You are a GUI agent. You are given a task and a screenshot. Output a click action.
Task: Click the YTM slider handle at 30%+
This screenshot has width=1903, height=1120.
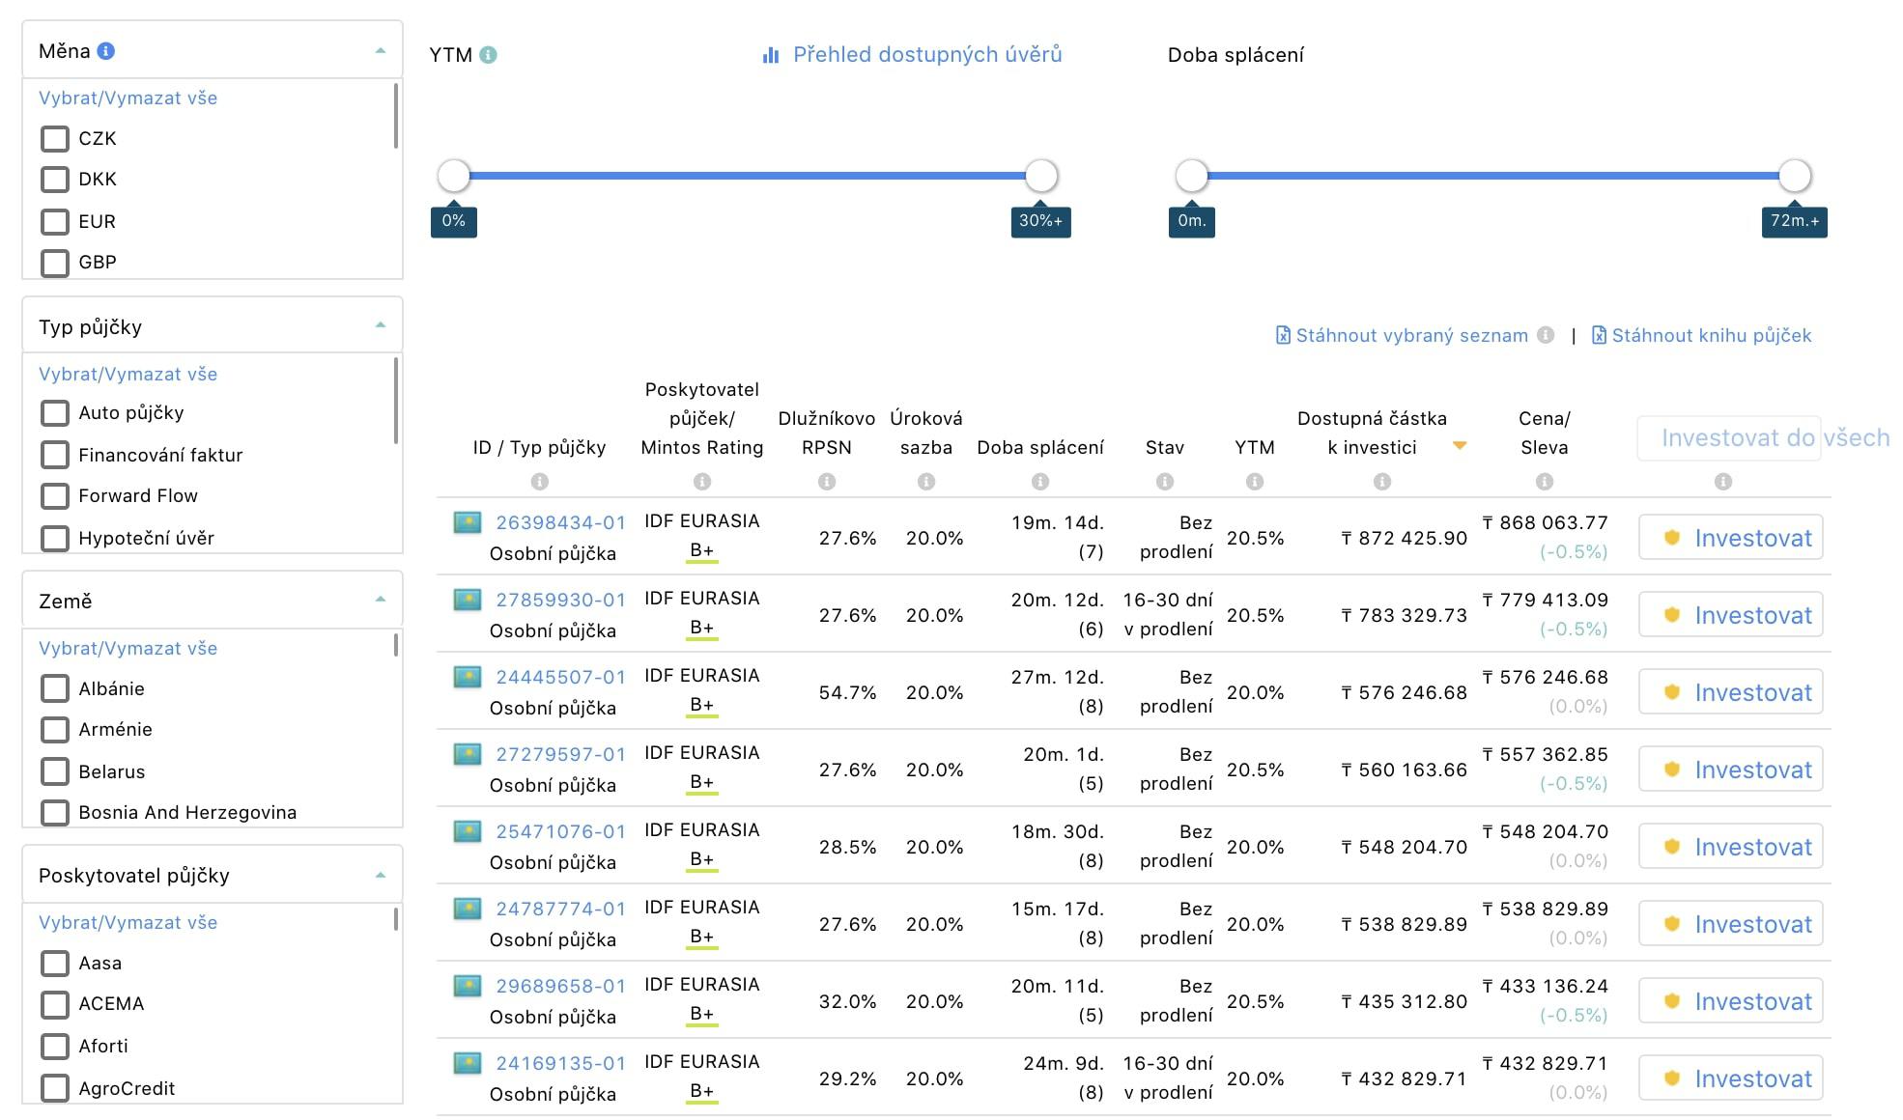pyautogui.click(x=1040, y=176)
